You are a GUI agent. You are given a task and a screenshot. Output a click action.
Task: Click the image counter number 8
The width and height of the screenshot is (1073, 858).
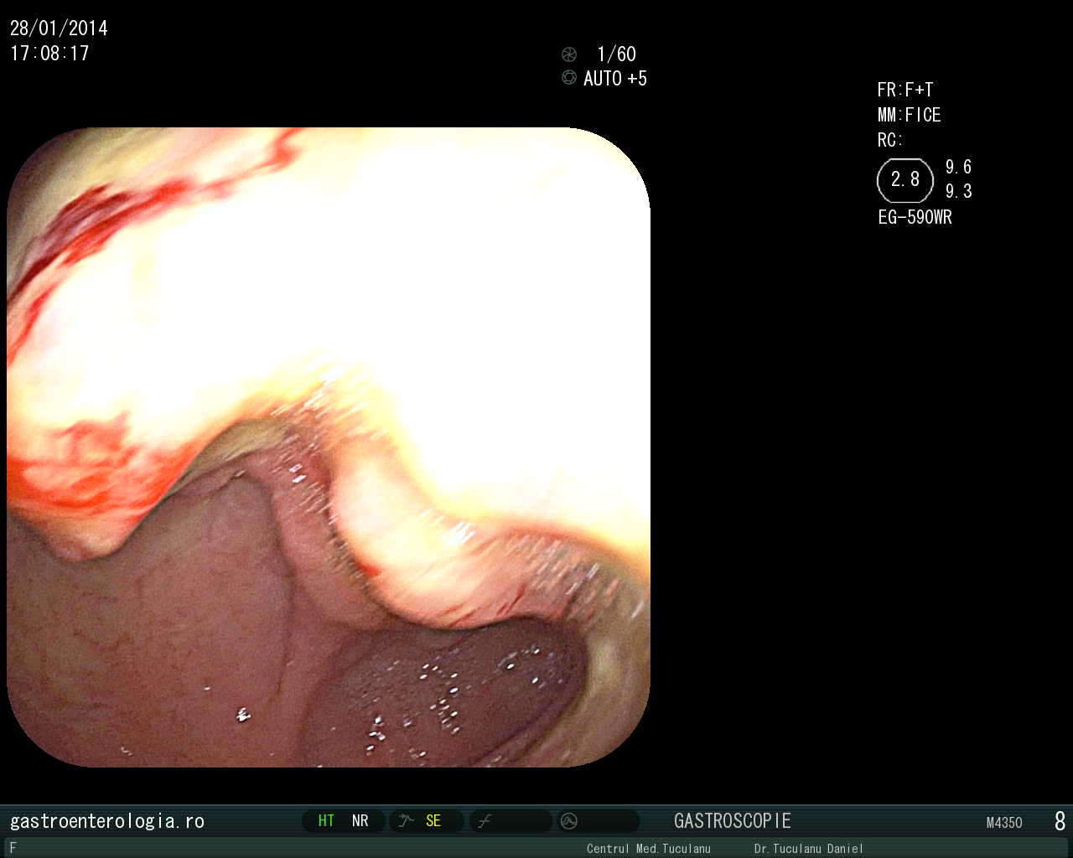1060,821
